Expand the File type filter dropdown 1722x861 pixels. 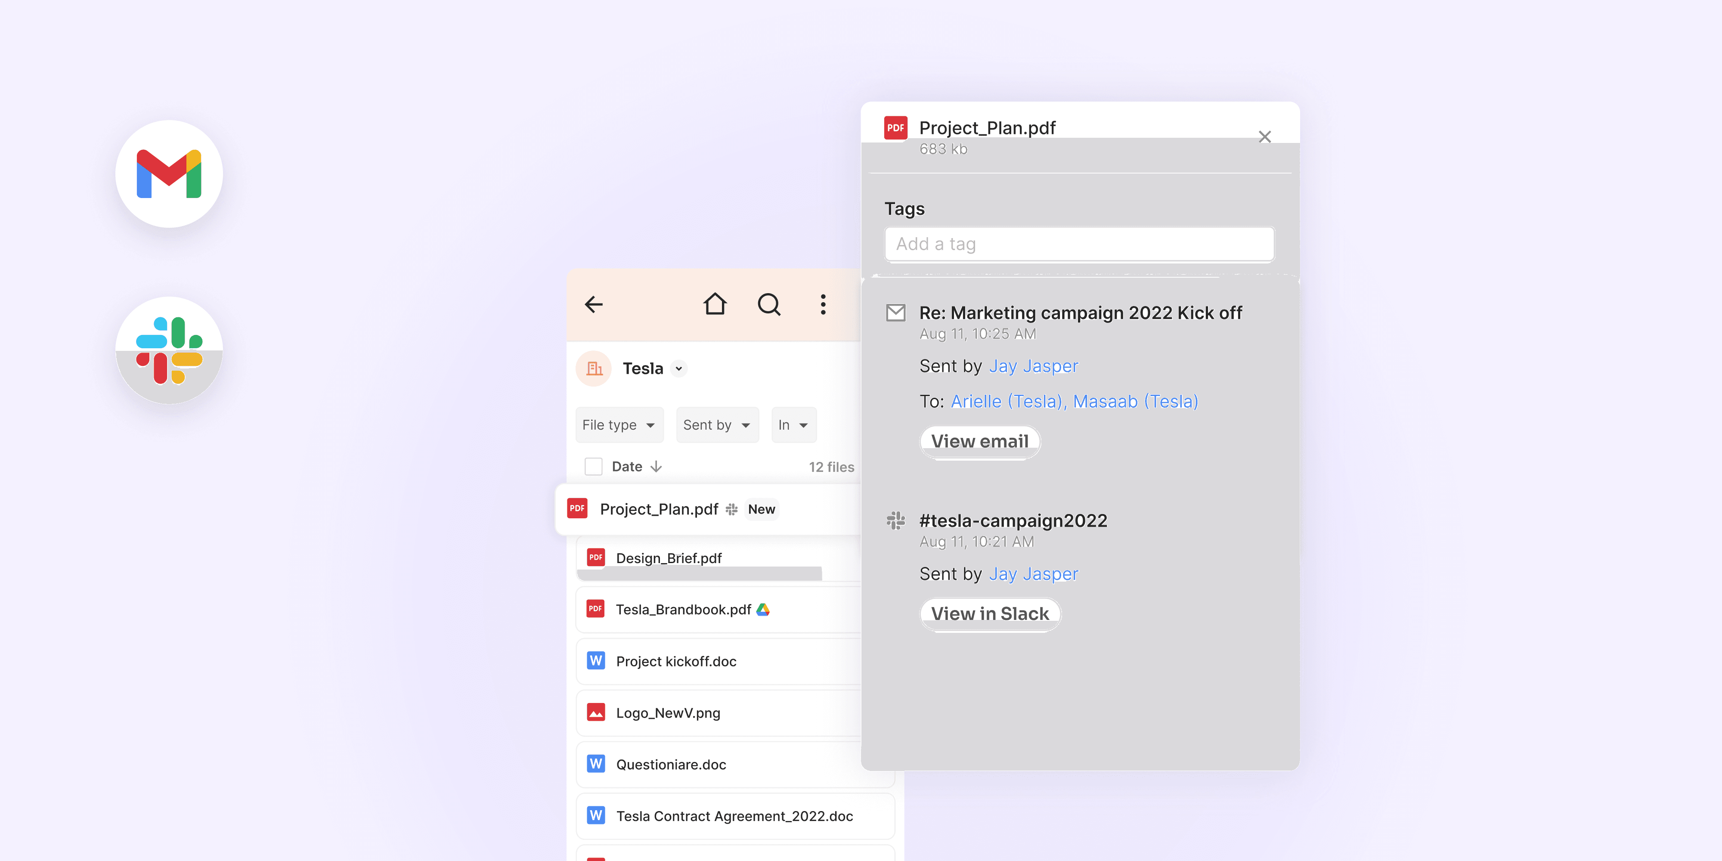(619, 424)
